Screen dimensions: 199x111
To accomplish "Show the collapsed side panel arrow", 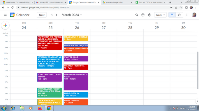I will click(197, 101).
